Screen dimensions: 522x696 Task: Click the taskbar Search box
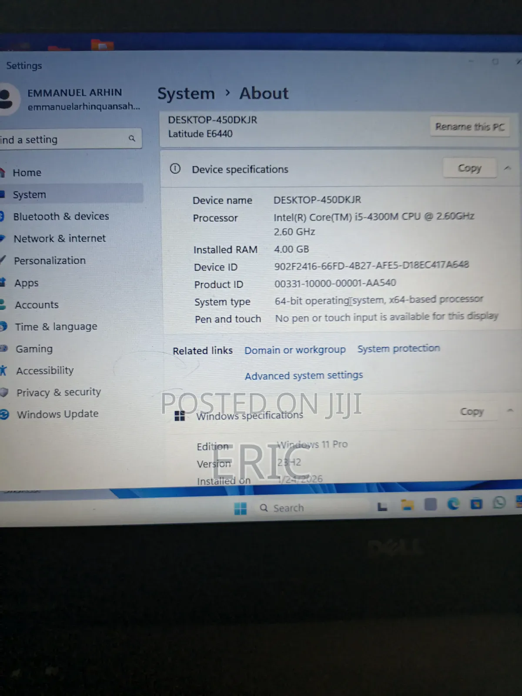coord(312,508)
